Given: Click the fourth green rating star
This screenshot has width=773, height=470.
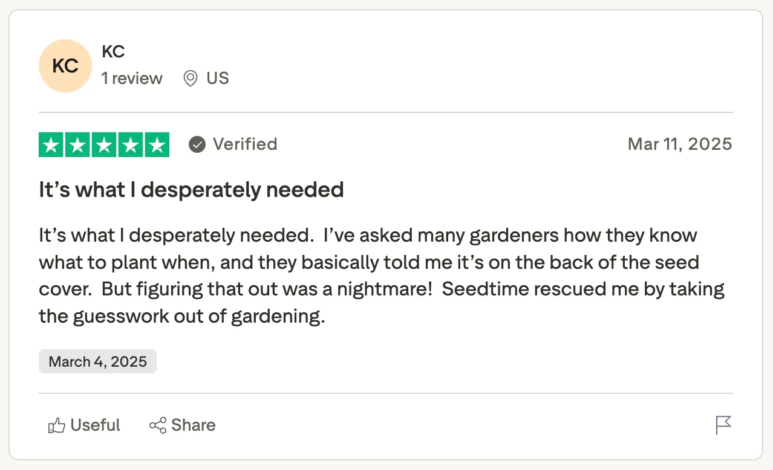Looking at the screenshot, I should (x=131, y=145).
